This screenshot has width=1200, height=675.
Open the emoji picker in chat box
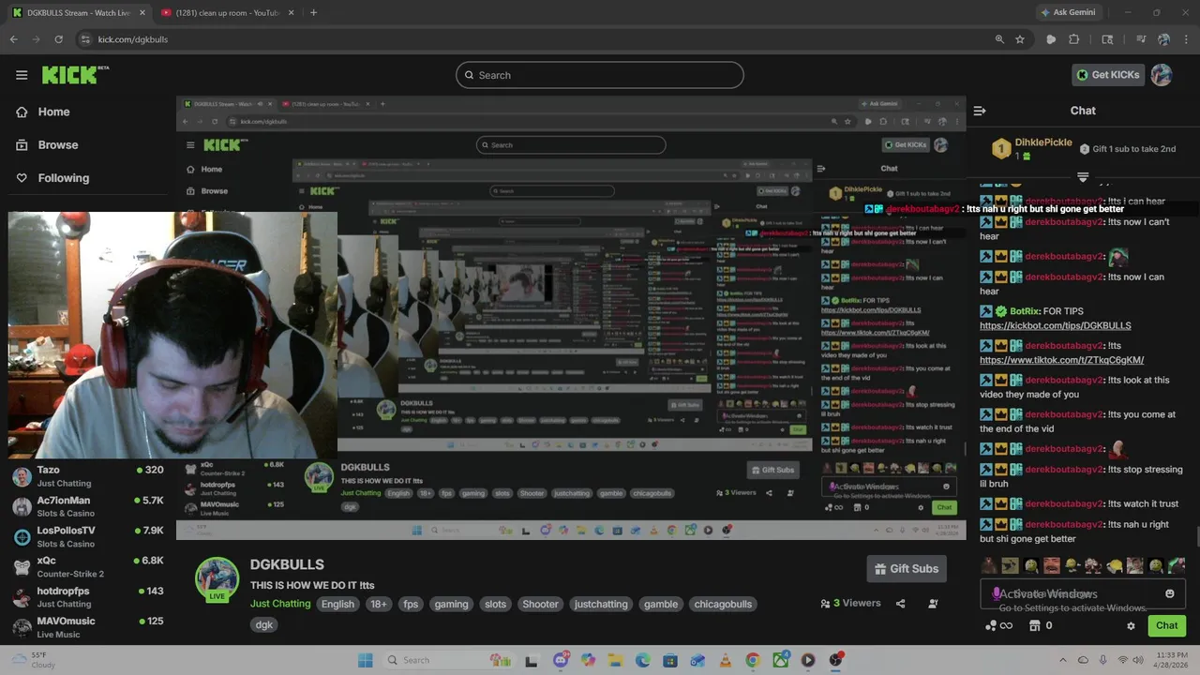pos(1170,593)
